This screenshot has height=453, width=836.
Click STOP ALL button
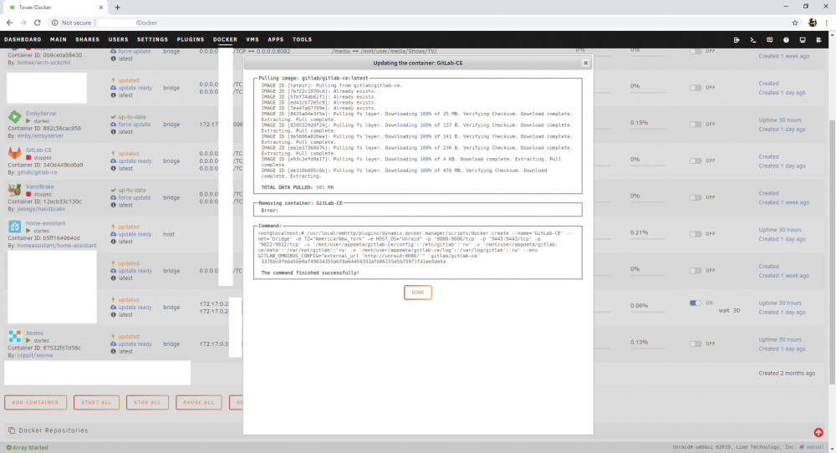(x=147, y=402)
